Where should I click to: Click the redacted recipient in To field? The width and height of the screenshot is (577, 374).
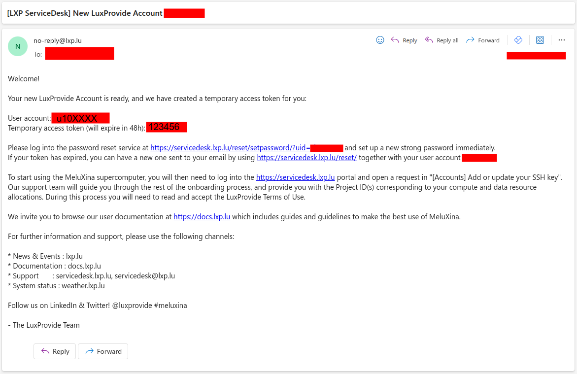point(79,54)
